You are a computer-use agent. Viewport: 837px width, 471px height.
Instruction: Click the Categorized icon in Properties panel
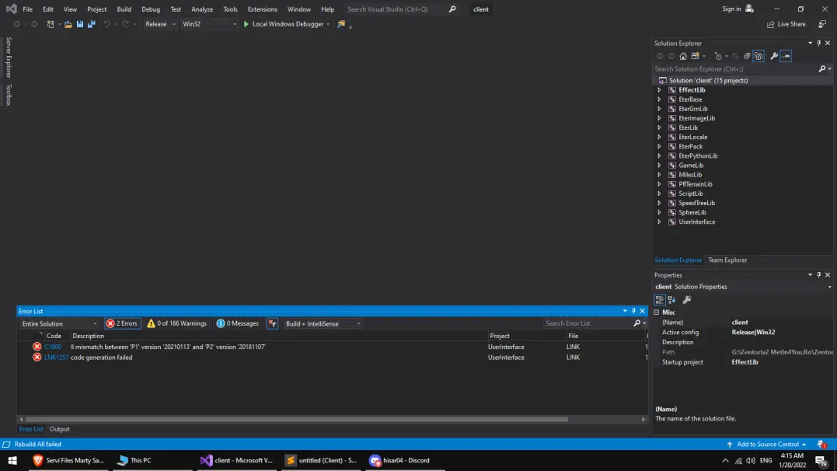(660, 300)
